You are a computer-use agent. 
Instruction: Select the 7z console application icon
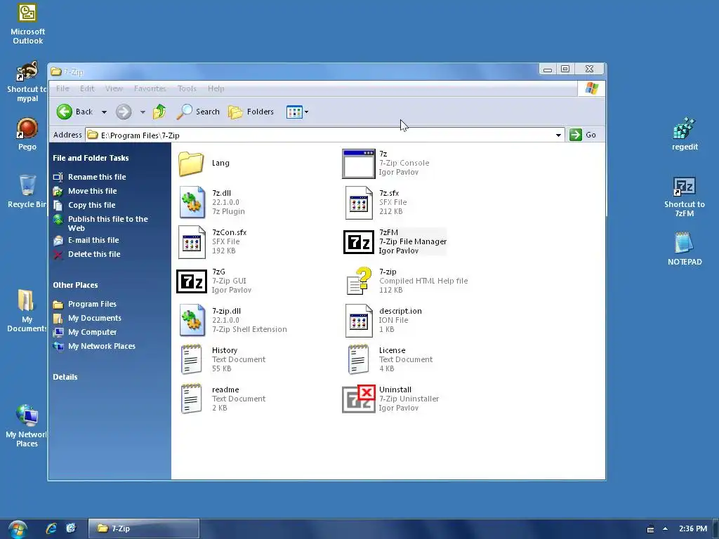(359, 164)
